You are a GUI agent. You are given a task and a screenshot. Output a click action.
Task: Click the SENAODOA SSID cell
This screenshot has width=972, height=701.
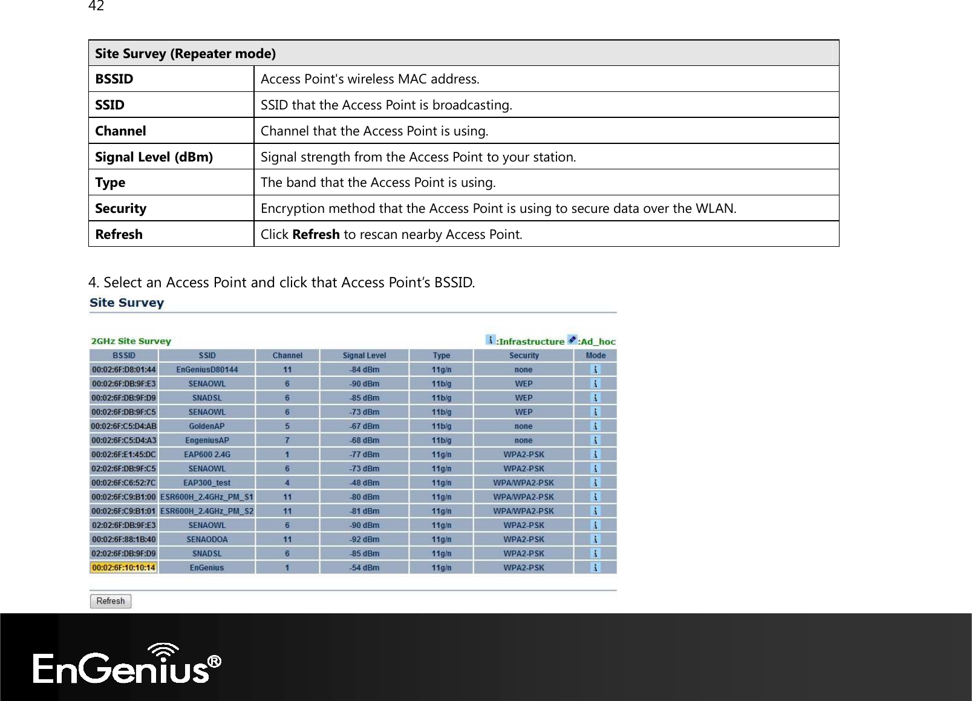[207, 540]
